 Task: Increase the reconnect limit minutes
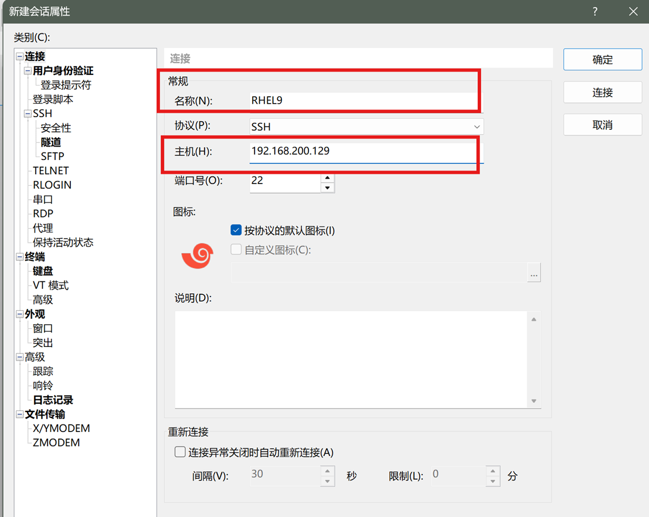492,471
